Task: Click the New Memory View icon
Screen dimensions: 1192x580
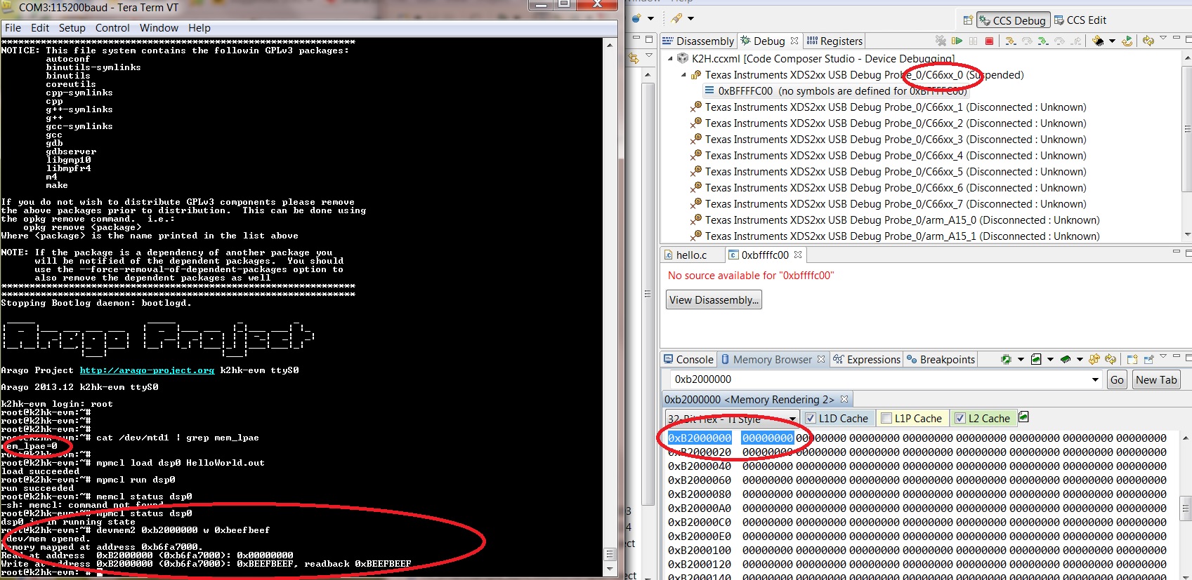Action: pyautogui.click(x=1132, y=359)
